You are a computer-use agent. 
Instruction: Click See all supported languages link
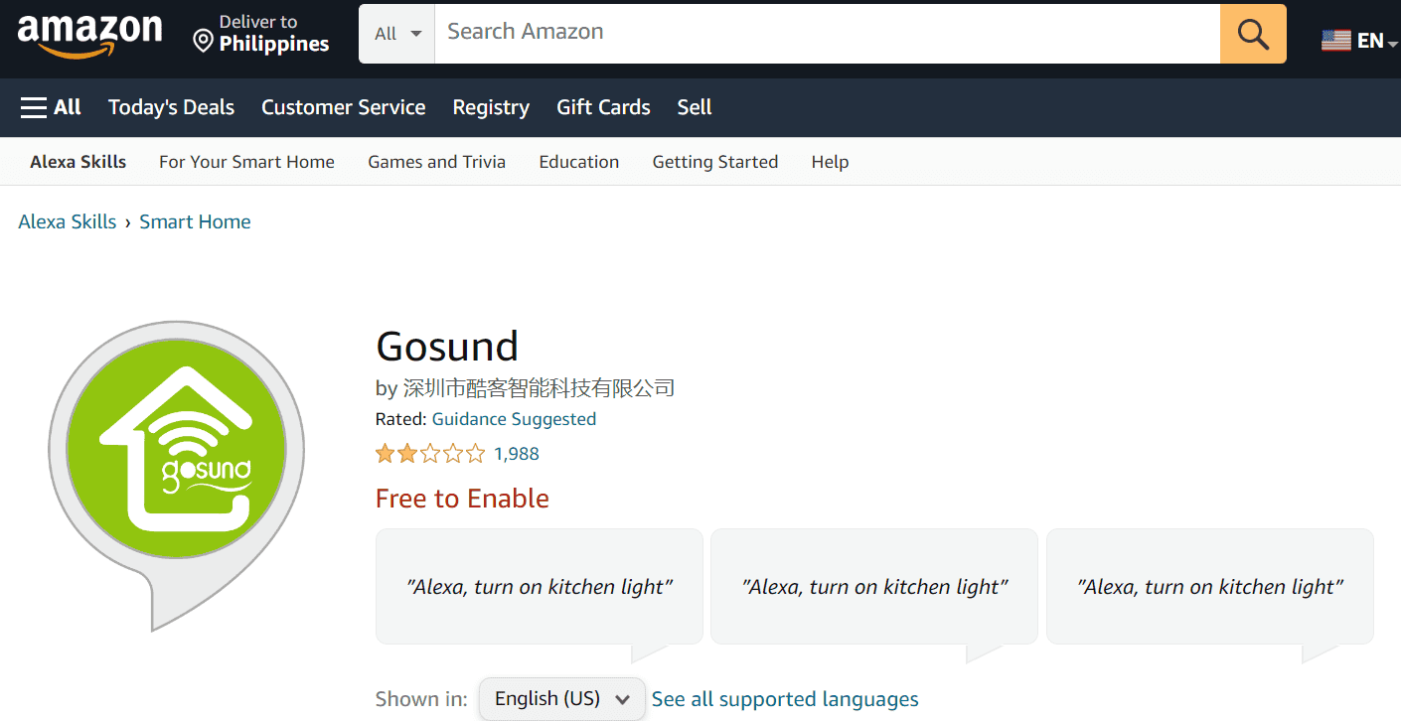(785, 699)
